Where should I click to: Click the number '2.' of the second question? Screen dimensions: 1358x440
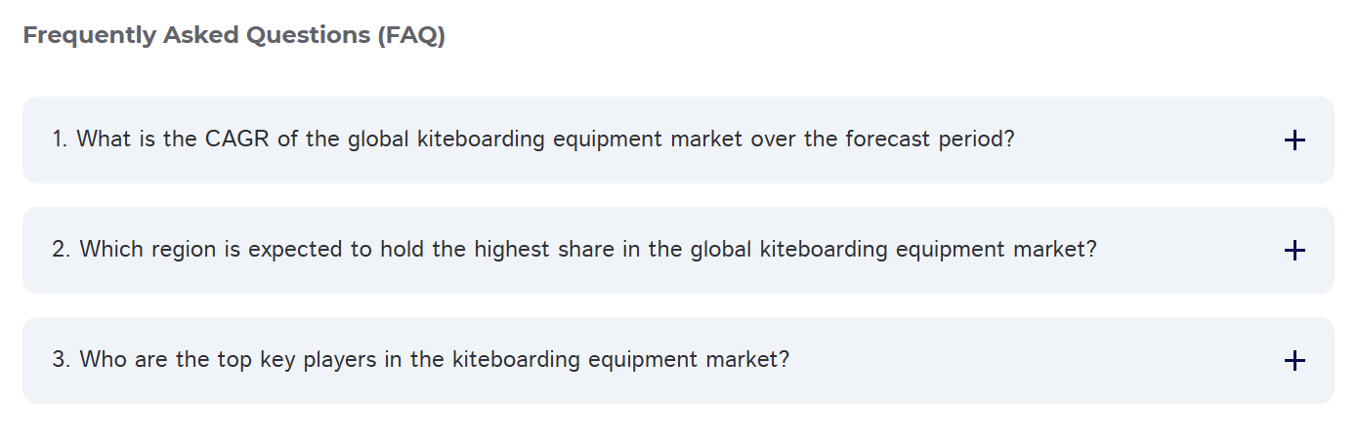pyautogui.click(x=62, y=250)
